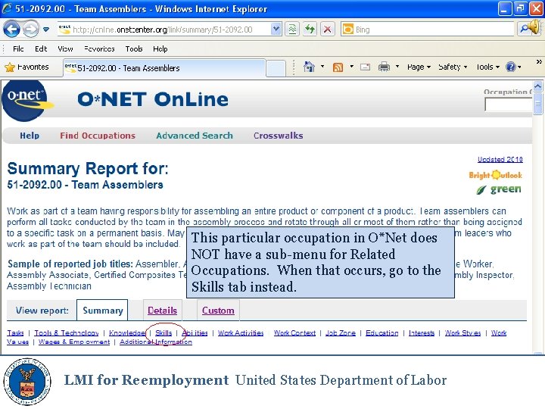This screenshot has width=545, height=409.
Task: Click the browser Back arrow button
Action: [x=11, y=30]
